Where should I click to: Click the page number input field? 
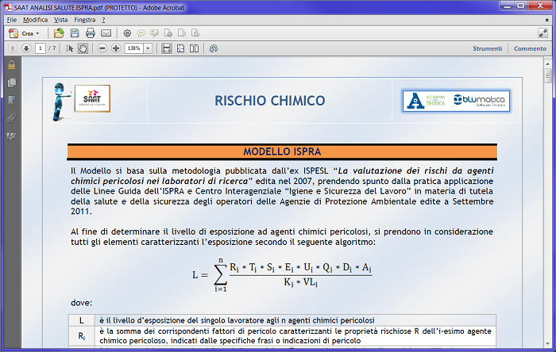41,48
